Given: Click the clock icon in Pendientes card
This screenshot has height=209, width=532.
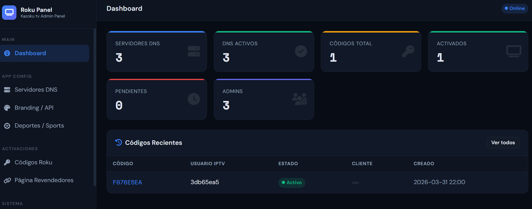Looking at the screenshot, I should [194, 99].
